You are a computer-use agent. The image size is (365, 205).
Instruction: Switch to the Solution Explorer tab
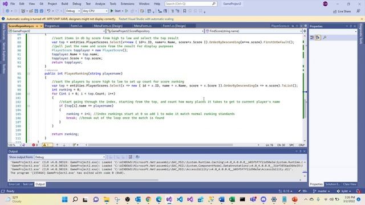332,184
